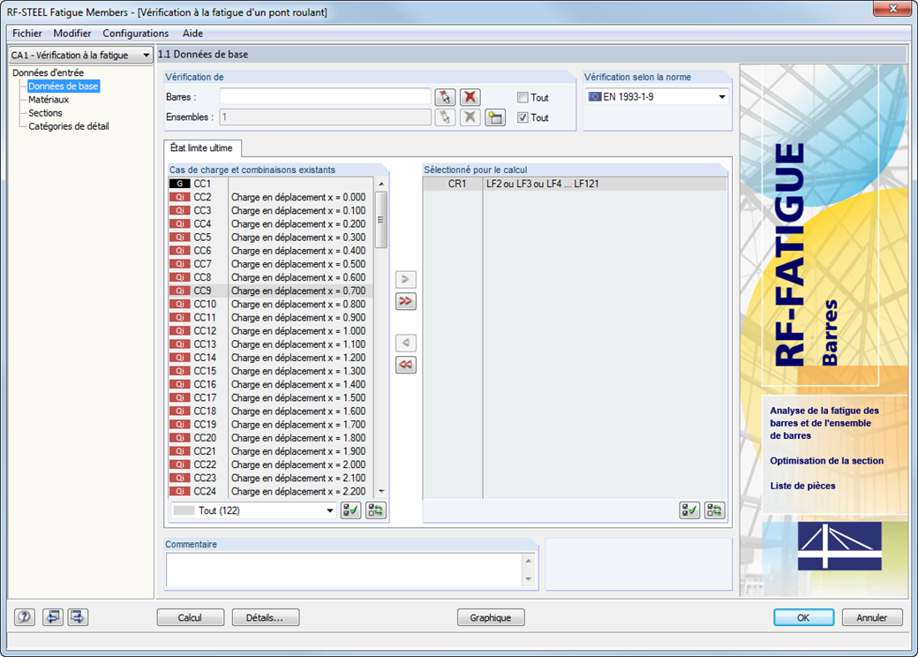Click the load case list scrollbar thumb
Screen dimensions: 918x657
(x=380, y=220)
